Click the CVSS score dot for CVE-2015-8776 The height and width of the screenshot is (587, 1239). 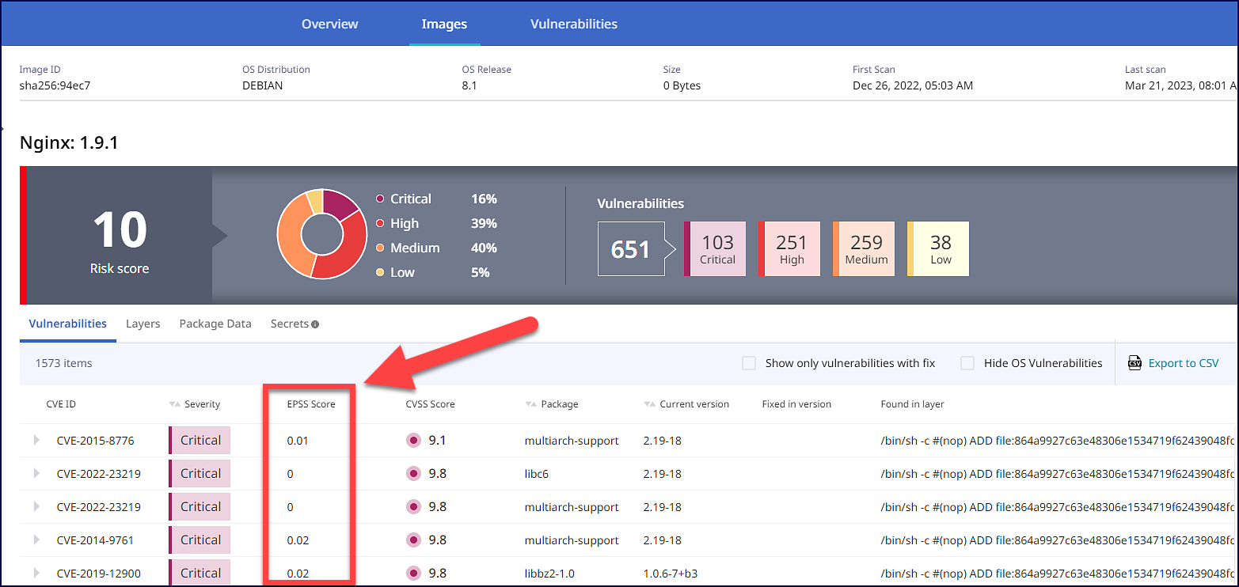(413, 440)
